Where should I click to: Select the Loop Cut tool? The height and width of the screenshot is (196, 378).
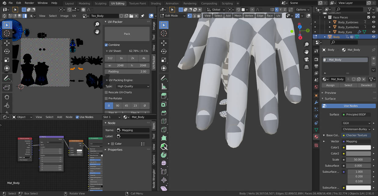164,122
